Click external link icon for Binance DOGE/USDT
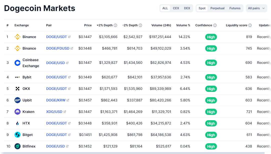Image resolution: width=271 pixels, height=154 pixels. (x=69, y=37)
